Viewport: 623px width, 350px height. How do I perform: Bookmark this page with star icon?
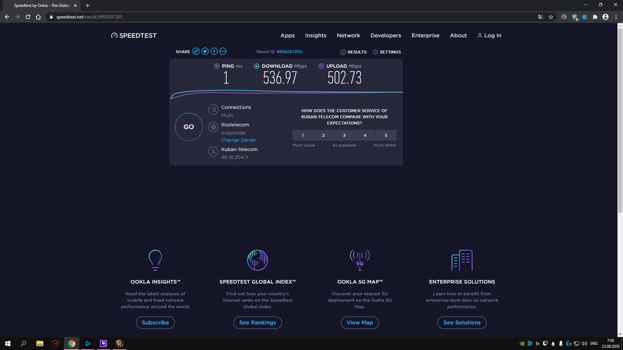click(x=551, y=17)
